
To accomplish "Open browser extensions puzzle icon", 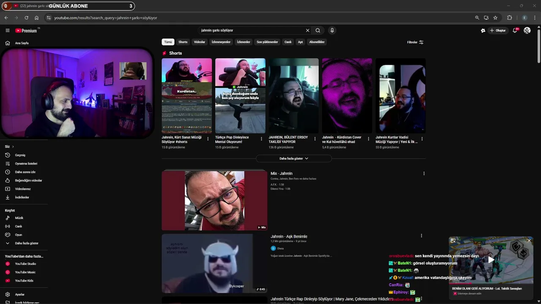I will tap(509, 18).
